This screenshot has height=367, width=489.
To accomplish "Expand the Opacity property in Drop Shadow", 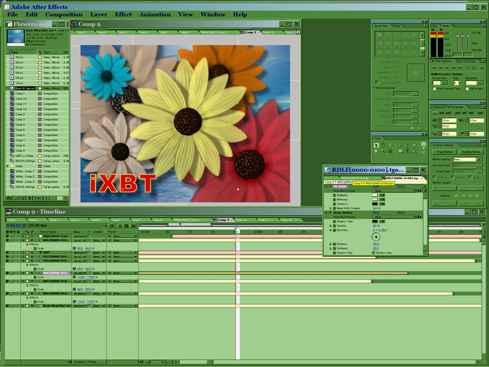I will 330,226.
